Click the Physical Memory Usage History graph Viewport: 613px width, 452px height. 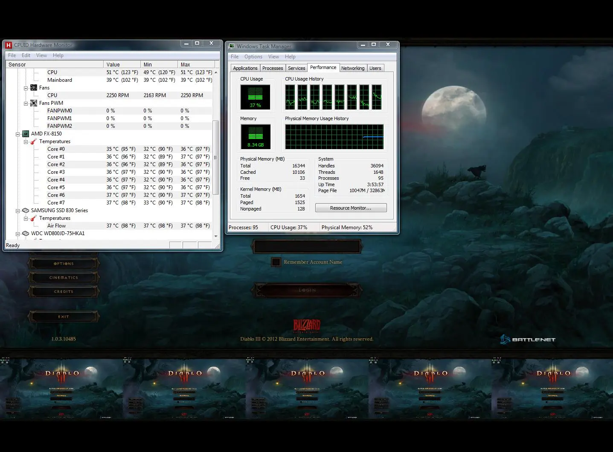[x=334, y=137]
